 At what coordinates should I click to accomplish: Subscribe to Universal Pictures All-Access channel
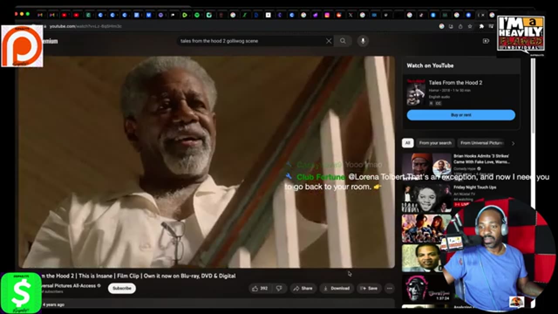[122, 288]
